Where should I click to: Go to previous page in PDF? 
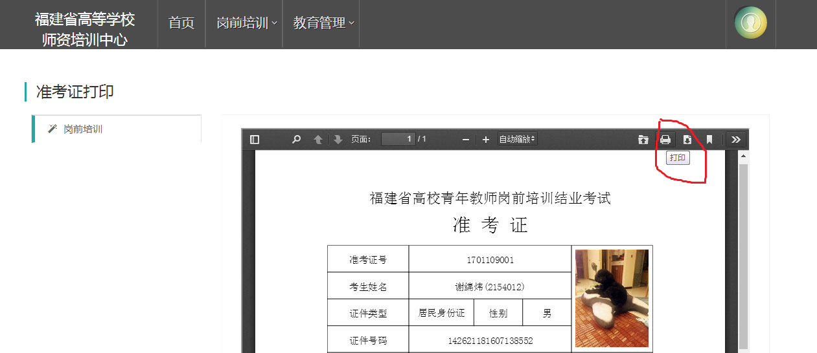317,140
